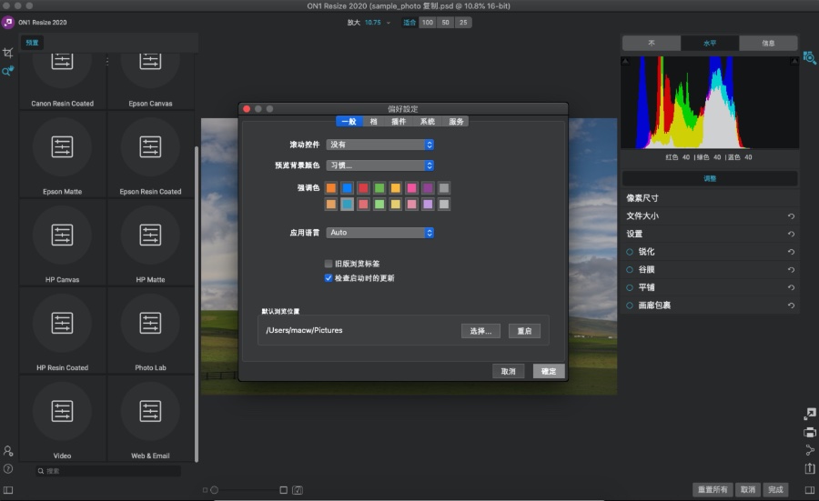This screenshot has height=501, width=819.
Task: Select the 预置 presets tab
Action: [x=32, y=43]
